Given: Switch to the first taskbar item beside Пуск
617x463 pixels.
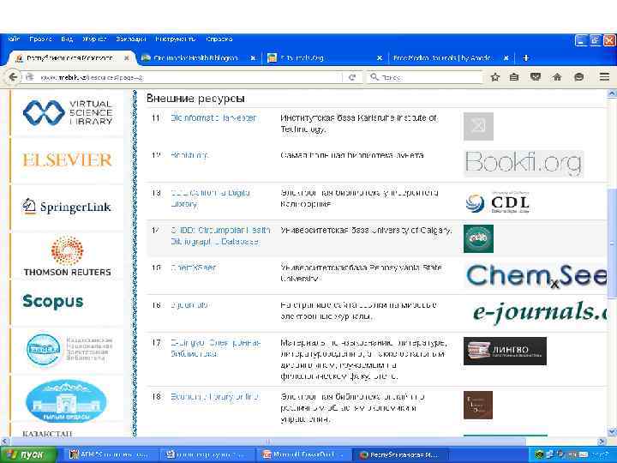Looking at the screenshot, I should tap(111, 454).
